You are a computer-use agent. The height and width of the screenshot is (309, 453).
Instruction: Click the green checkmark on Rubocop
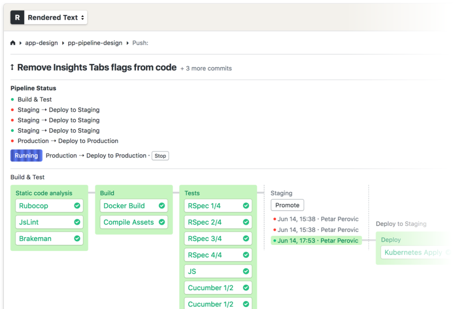(77, 205)
